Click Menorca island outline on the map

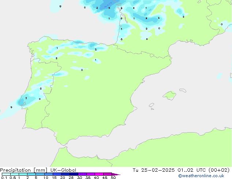tap(183, 90)
